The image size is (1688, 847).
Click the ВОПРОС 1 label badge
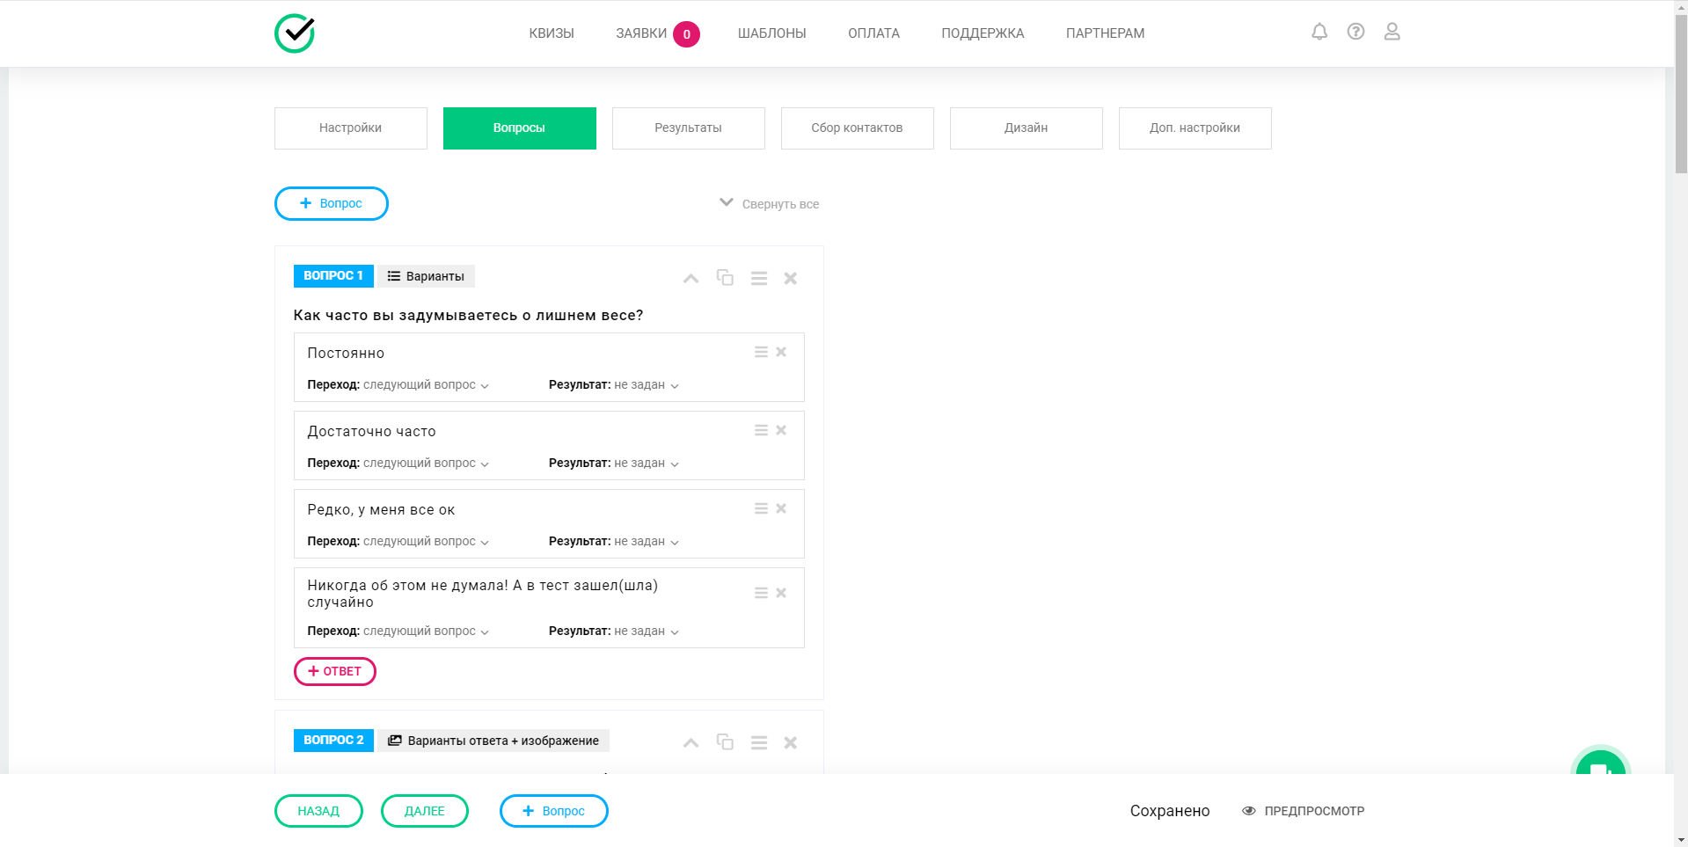click(333, 276)
